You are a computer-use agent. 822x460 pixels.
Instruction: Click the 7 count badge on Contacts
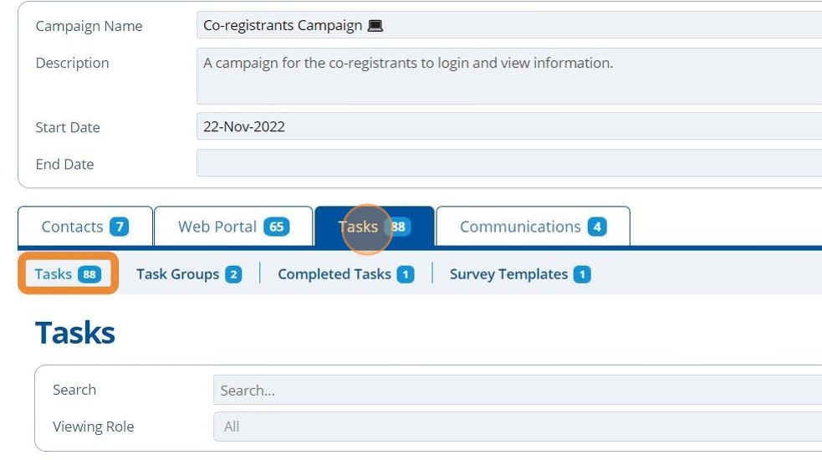(120, 227)
